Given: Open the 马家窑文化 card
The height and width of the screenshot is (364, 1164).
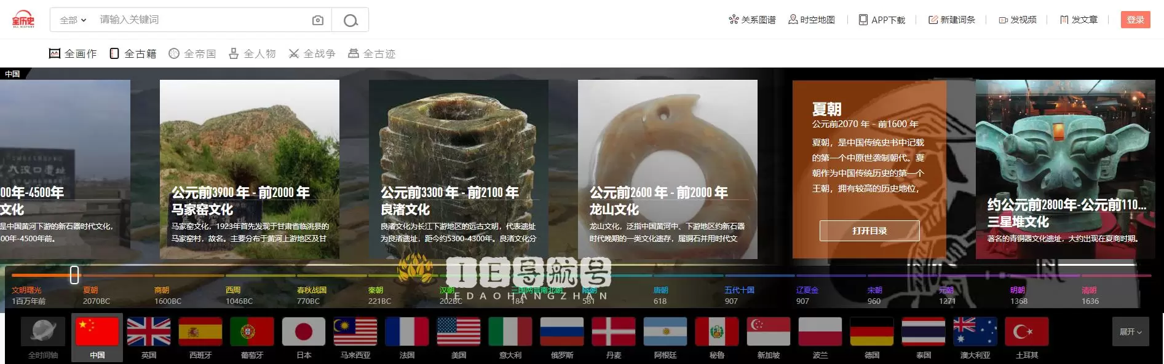Looking at the screenshot, I should 250,169.
